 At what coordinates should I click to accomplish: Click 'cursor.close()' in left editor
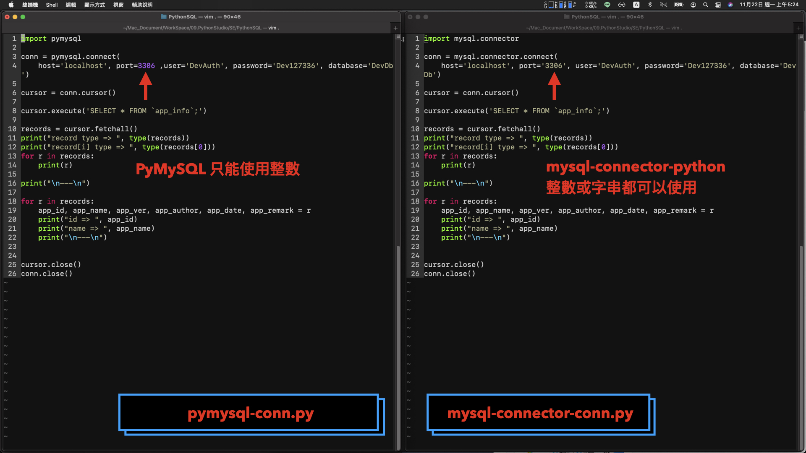[51, 265]
